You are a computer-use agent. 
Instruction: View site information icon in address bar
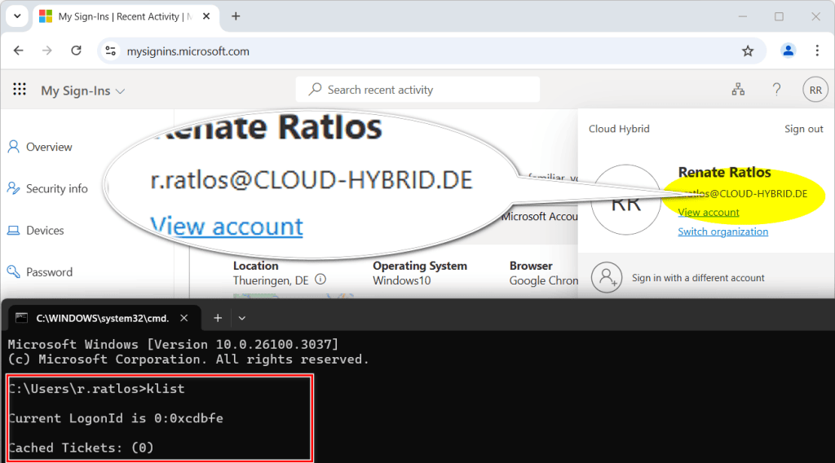coord(112,51)
